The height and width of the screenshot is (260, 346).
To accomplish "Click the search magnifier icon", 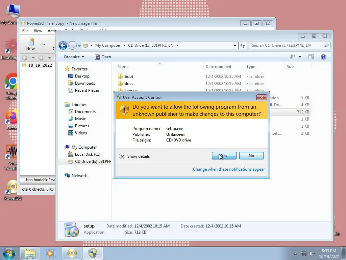I will pyautogui.click(x=326, y=45).
